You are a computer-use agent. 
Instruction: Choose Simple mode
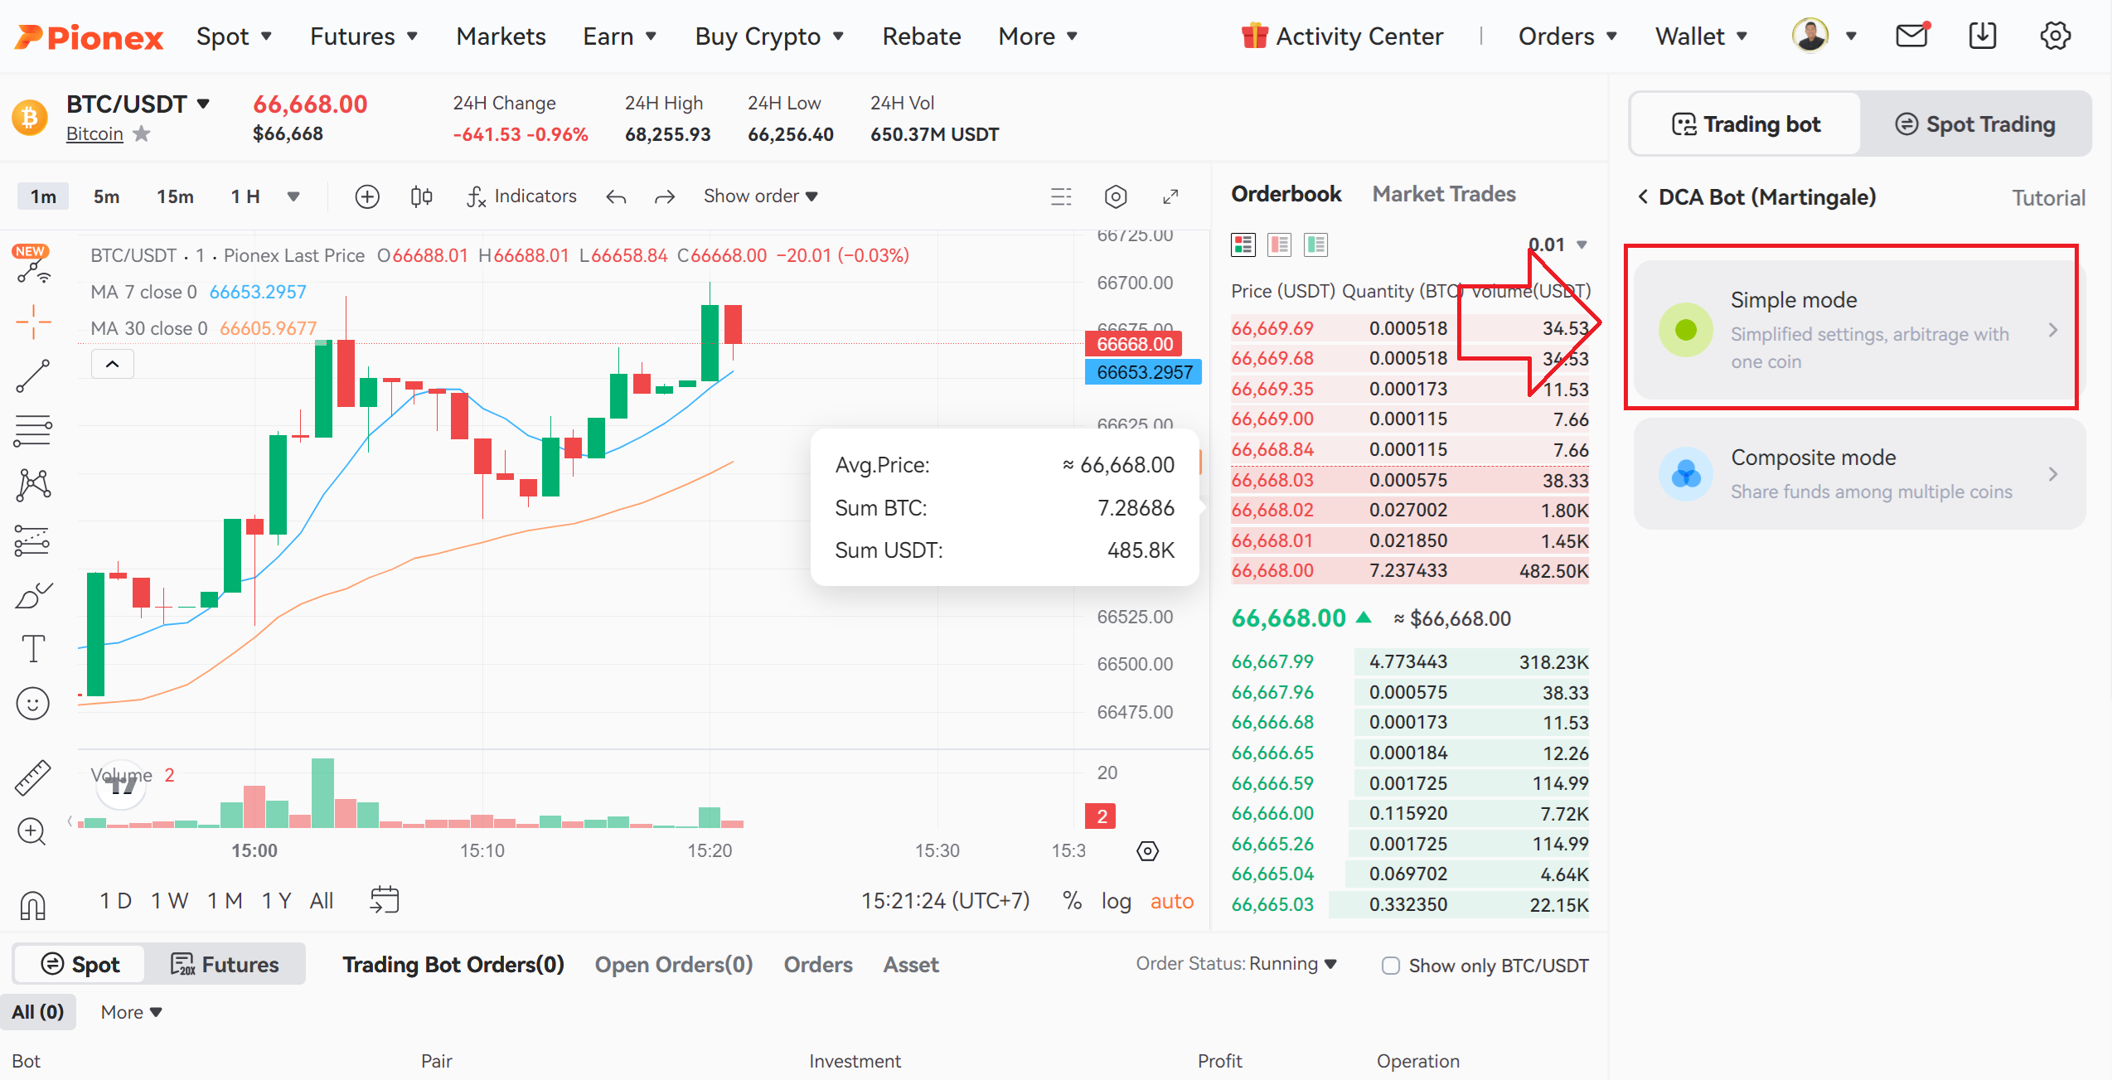(1859, 330)
